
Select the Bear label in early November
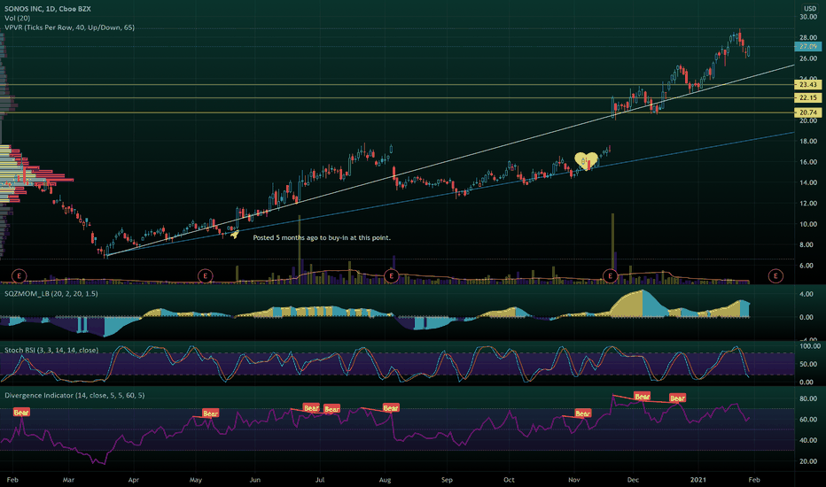click(x=582, y=414)
